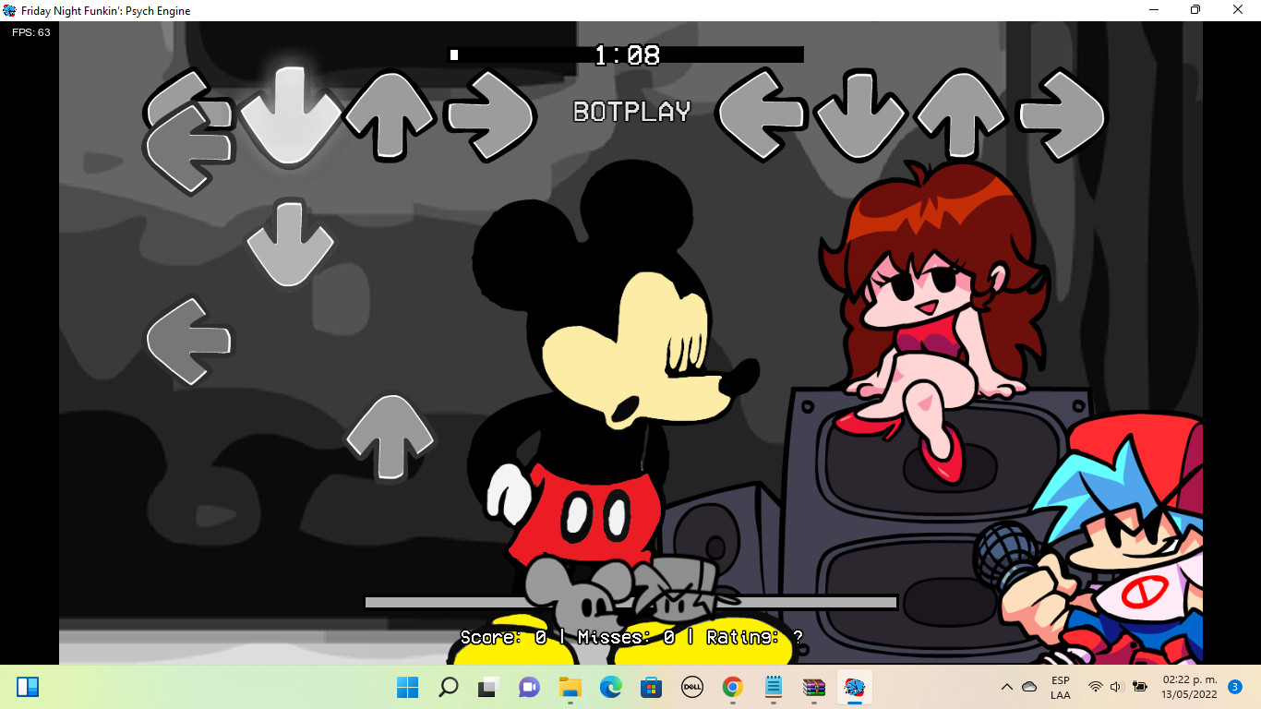This screenshot has height=709, width=1261.
Task: Click the player's right-arrow receptor
Action: click(x=1062, y=114)
